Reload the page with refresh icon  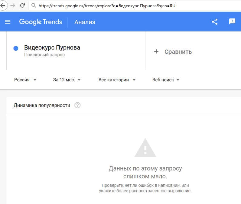(22, 5)
